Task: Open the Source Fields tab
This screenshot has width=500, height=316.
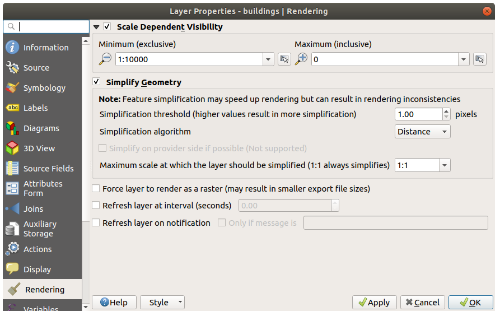Action: click(48, 169)
